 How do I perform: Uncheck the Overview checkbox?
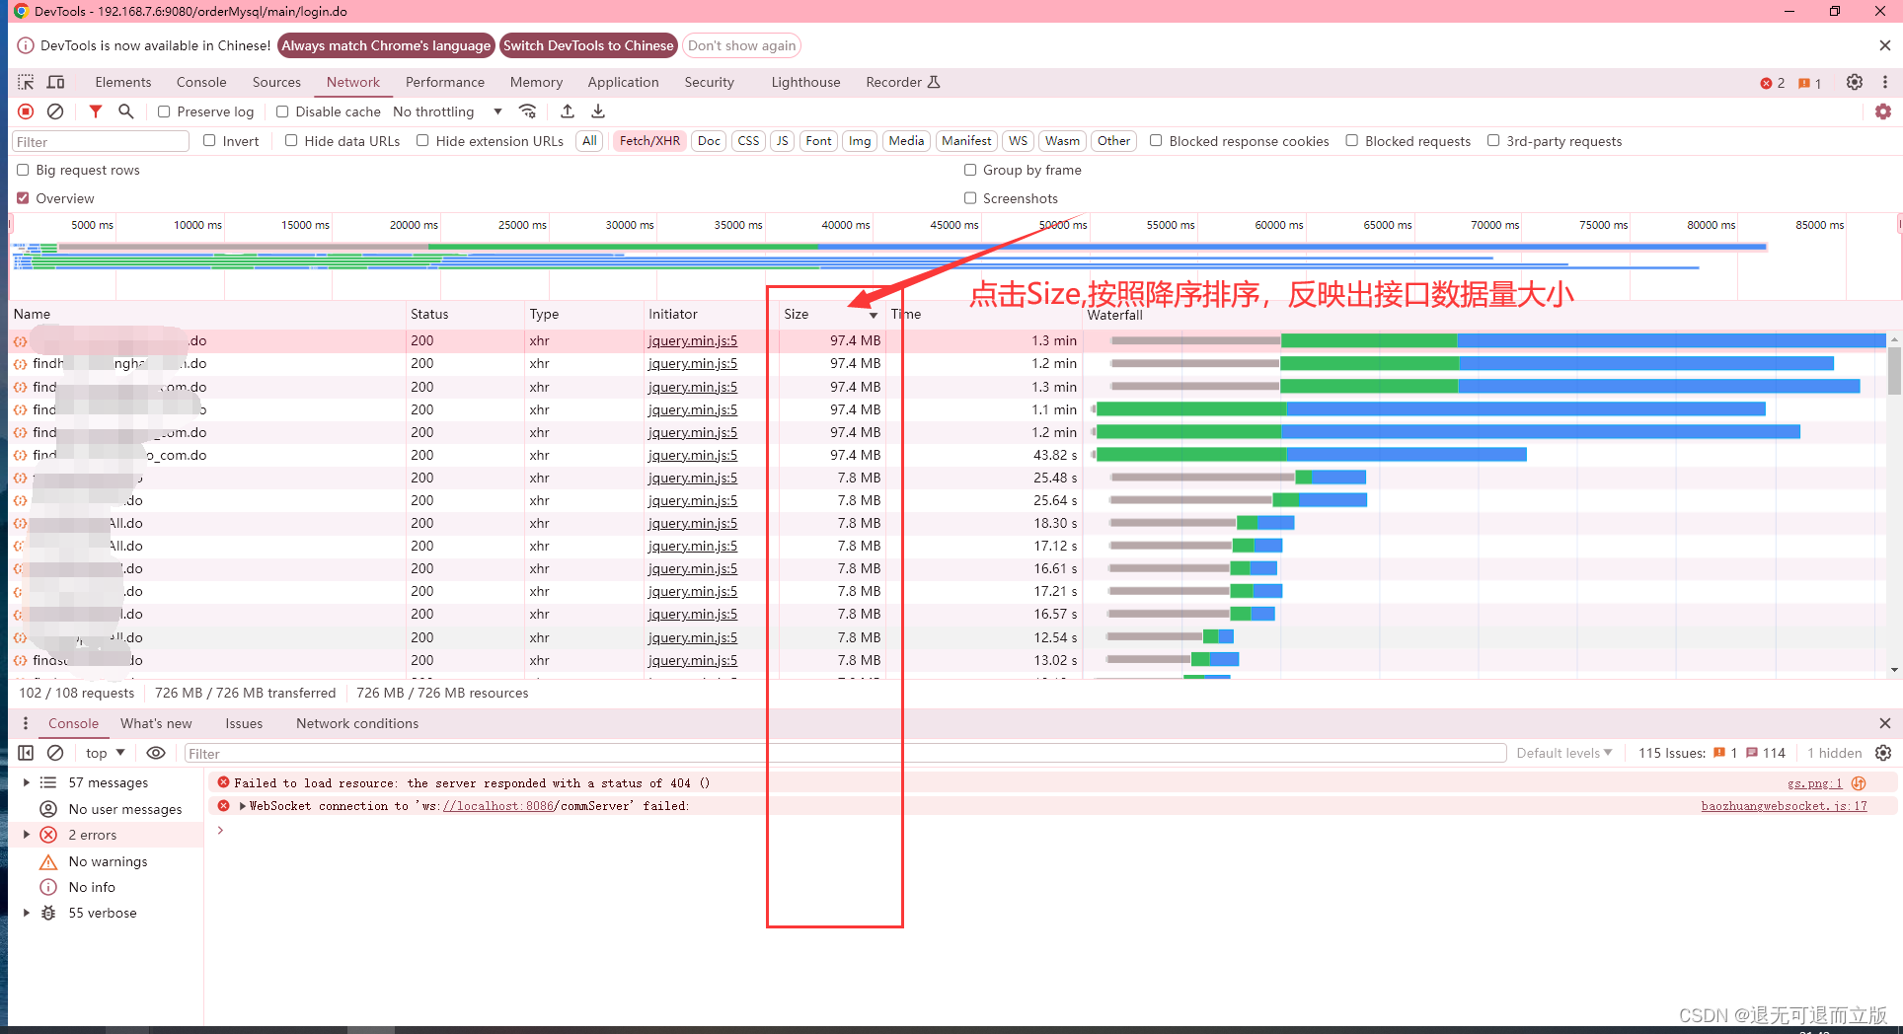click(x=23, y=198)
